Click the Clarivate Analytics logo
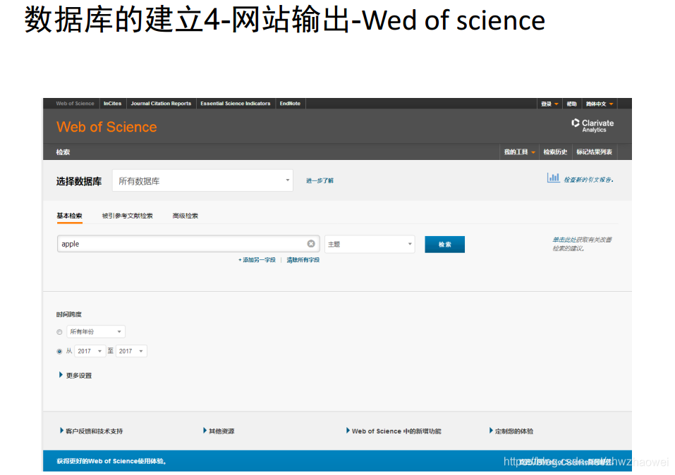The image size is (675, 475). pyautogui.click(x=592, y=125)
